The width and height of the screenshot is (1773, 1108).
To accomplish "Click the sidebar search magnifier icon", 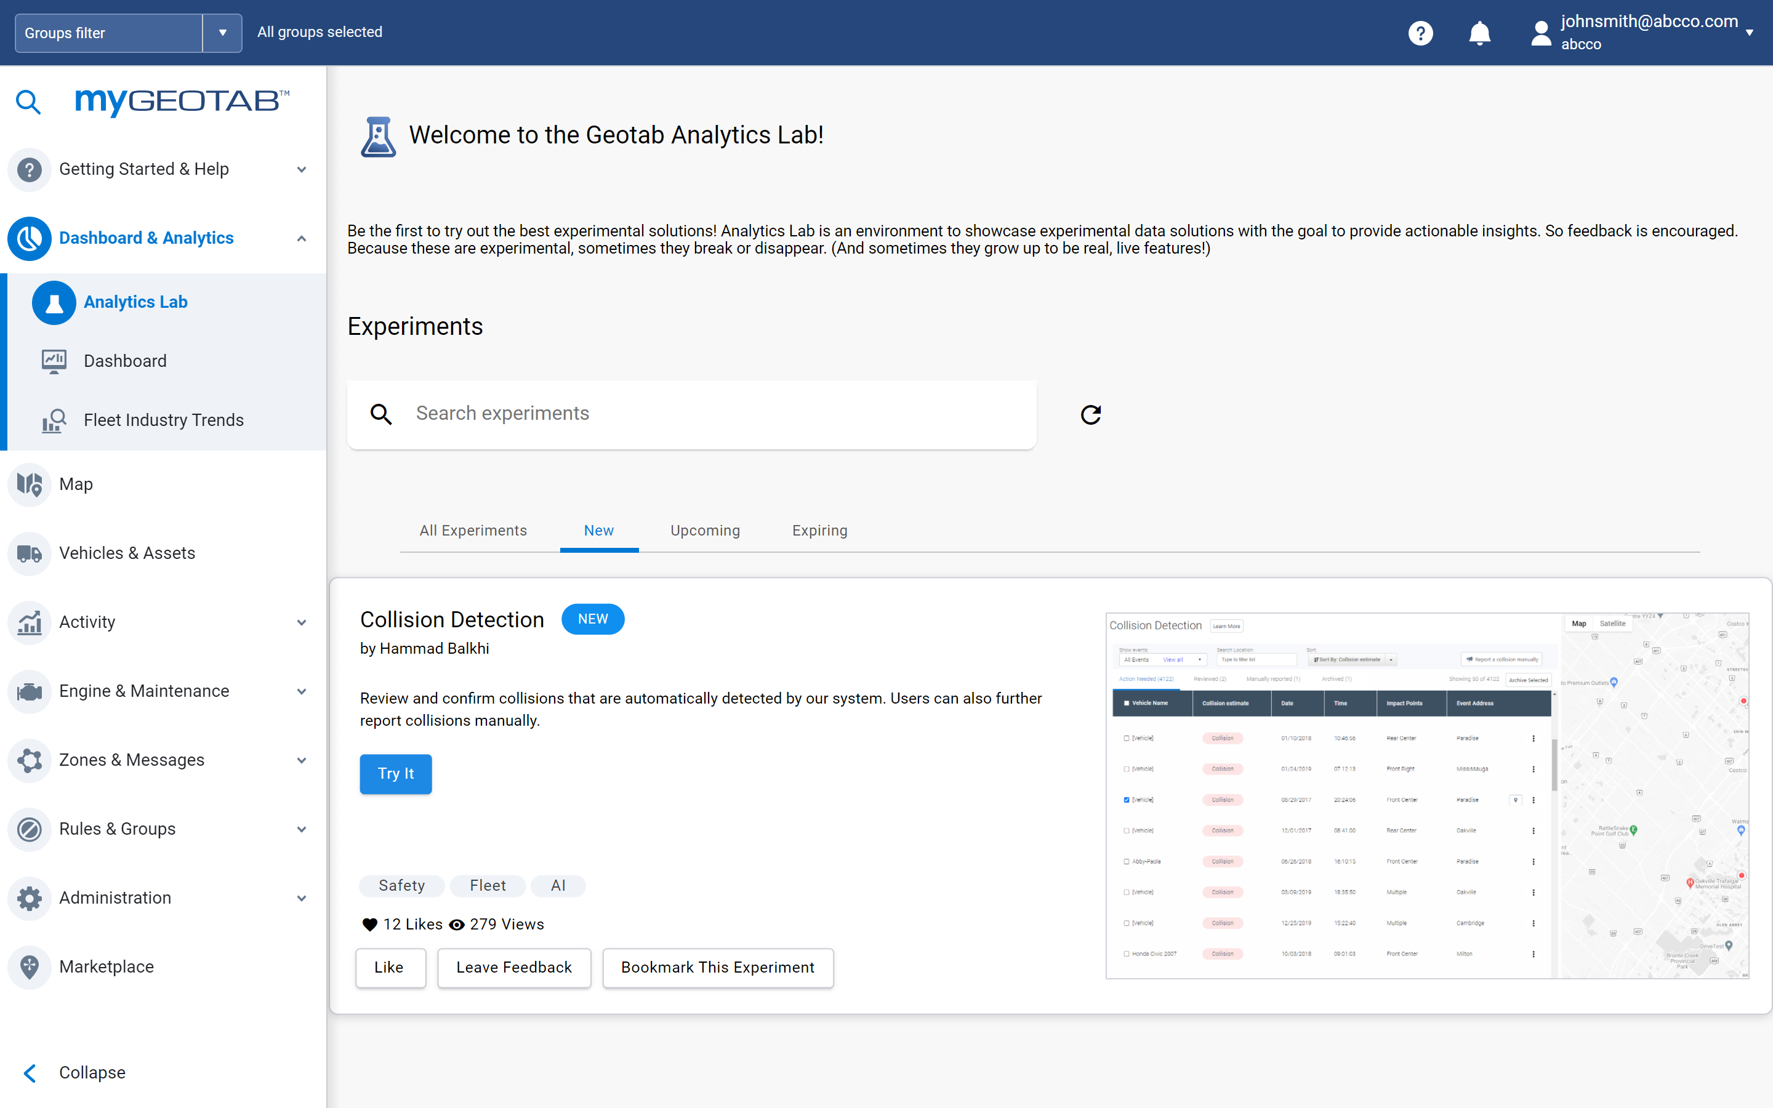I will click(x=28, y=102).
